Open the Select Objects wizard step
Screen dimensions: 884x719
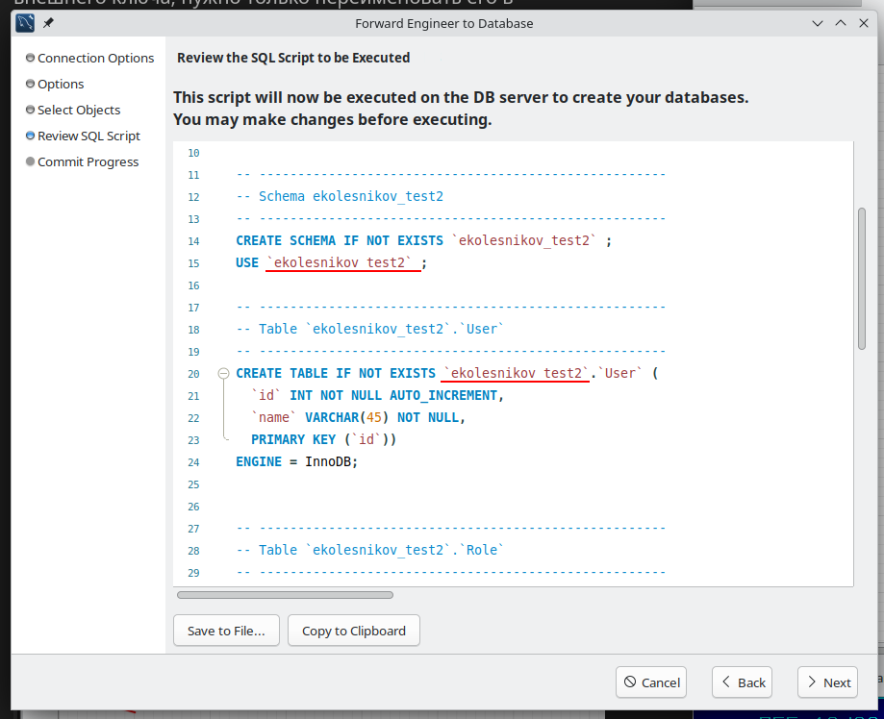[x=79, y=110]
